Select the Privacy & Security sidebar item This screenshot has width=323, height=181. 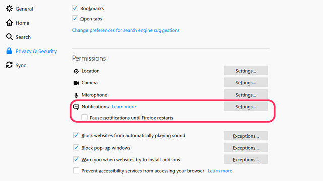[31, 51]
